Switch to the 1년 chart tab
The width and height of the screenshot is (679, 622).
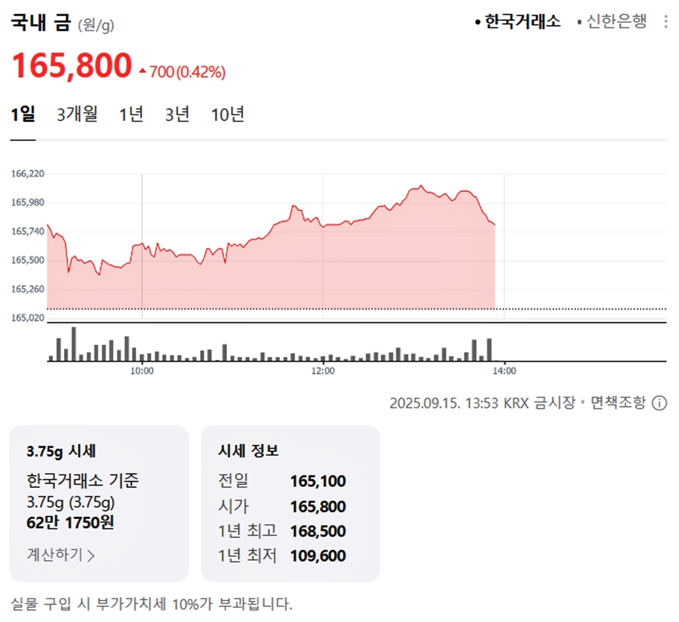(x=131, y=114)
